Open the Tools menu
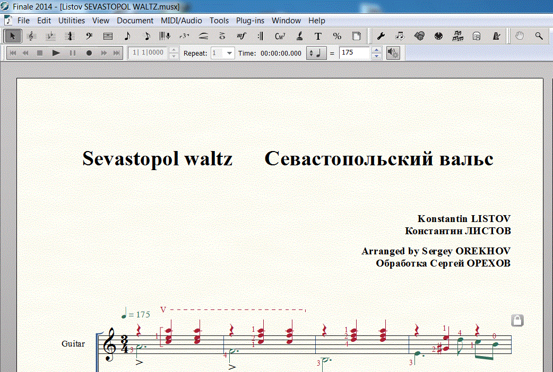The image size is (553, 372). tap(219, 21)
